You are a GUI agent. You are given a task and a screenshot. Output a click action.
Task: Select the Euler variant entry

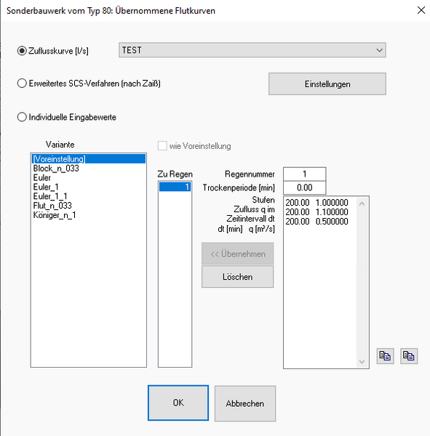[x=89, y=178]
